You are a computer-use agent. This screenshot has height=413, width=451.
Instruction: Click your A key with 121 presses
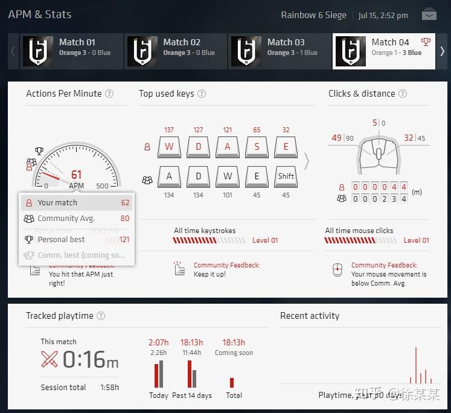click(x=228, y=147)
